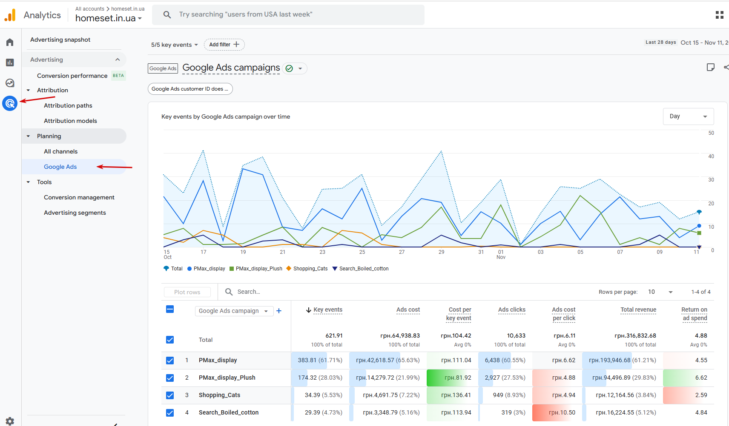Click the top search input field
Image resolution: width=729 pixels, height=426 pixels.
[288, 15]
